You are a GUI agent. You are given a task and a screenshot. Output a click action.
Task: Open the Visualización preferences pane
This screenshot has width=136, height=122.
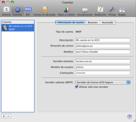click(x=85, y=11)
